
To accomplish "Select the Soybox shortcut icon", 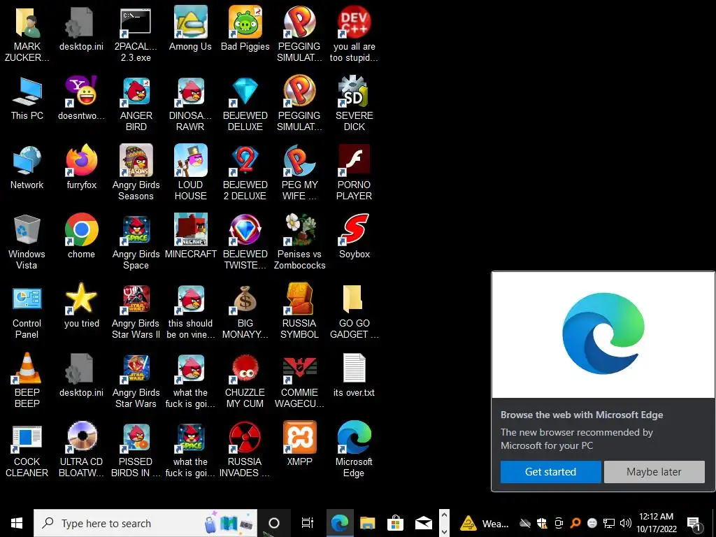I will (355, 229).
